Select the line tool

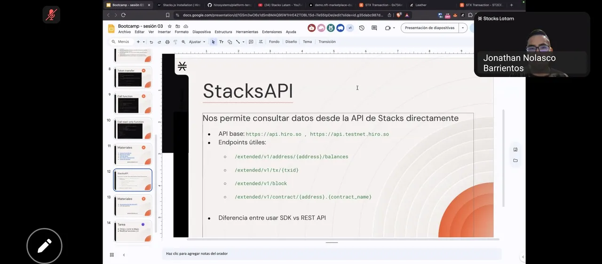coord(238,42)
